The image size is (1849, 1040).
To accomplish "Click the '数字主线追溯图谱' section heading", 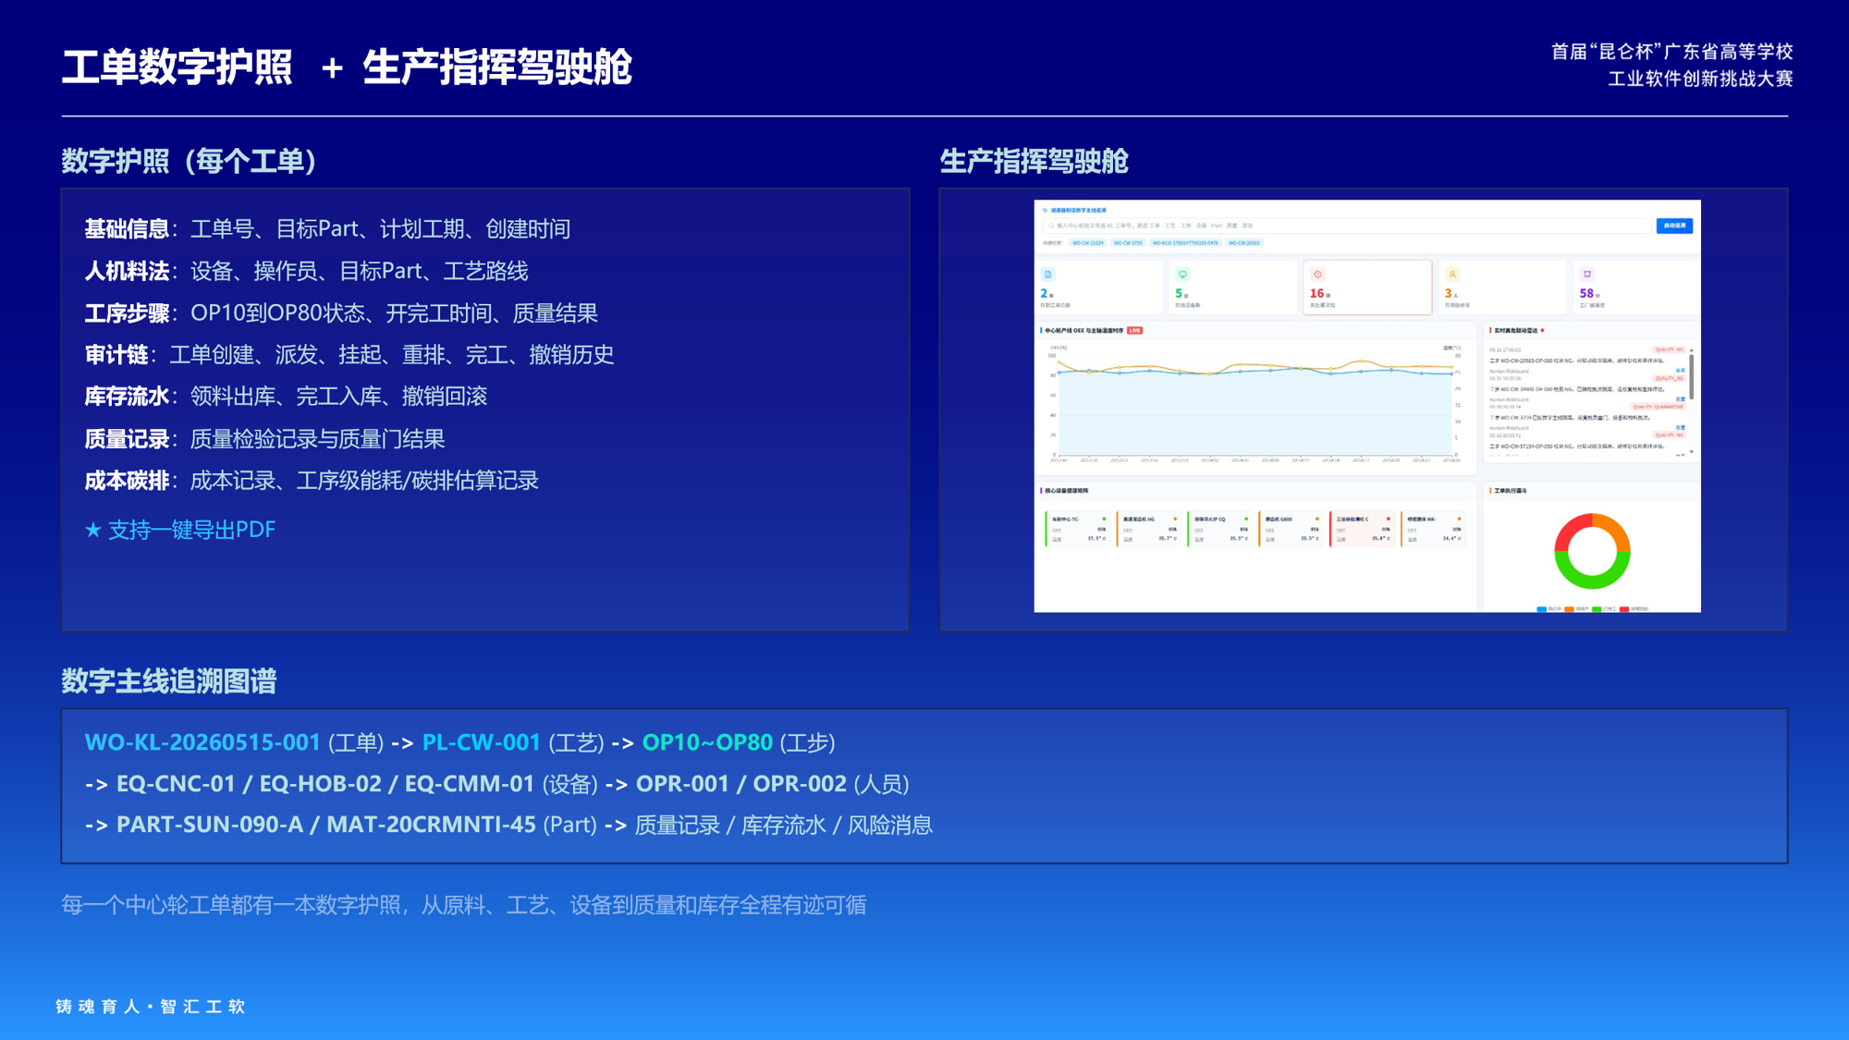I will pyautogui.click(x=169, y=681).
